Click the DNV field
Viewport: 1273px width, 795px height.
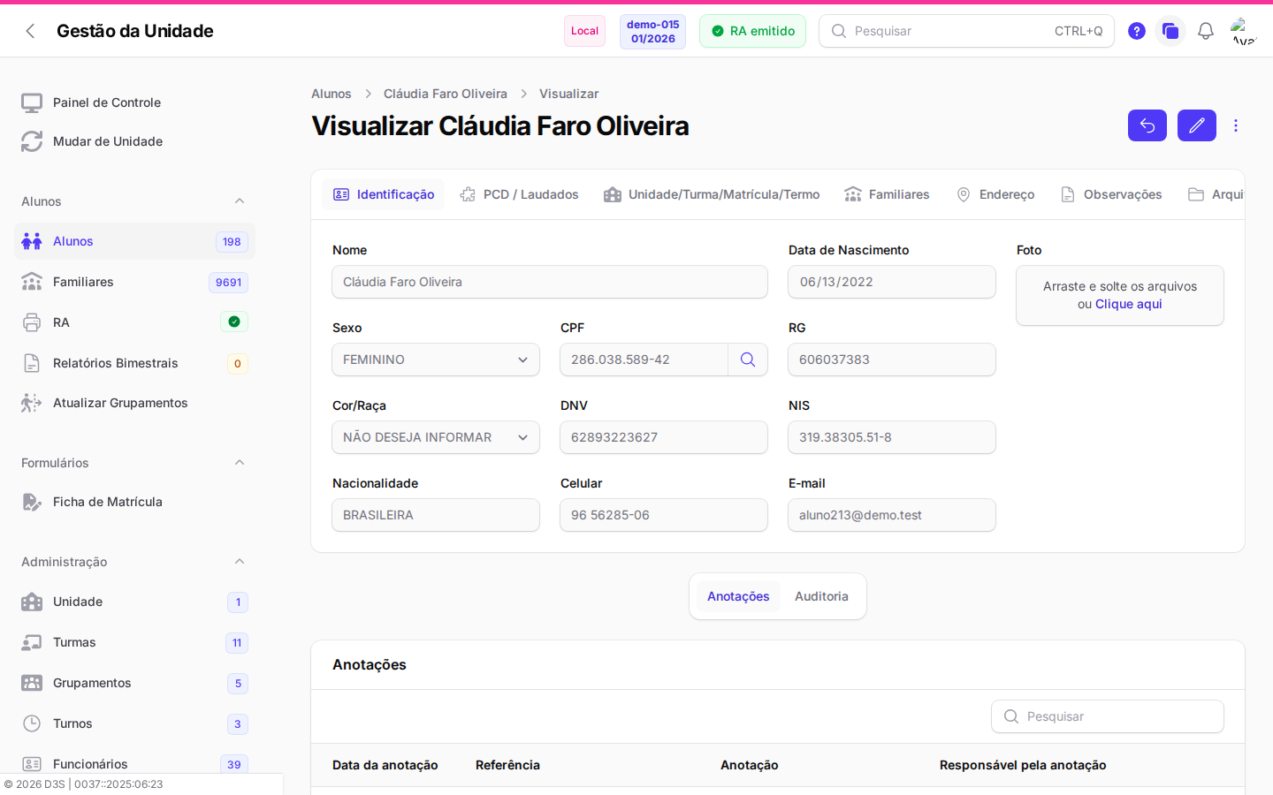tap(664, 437)
